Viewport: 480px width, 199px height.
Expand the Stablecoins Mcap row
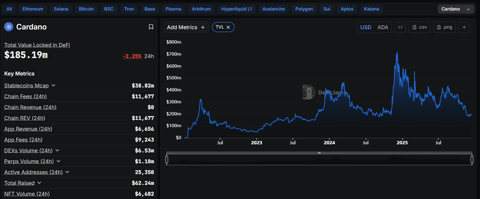tap(53, 86)
